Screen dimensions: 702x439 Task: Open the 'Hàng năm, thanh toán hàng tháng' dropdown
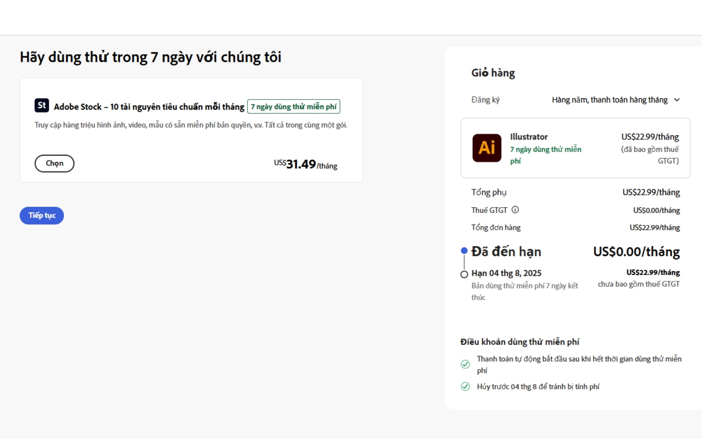click(609, 100)
